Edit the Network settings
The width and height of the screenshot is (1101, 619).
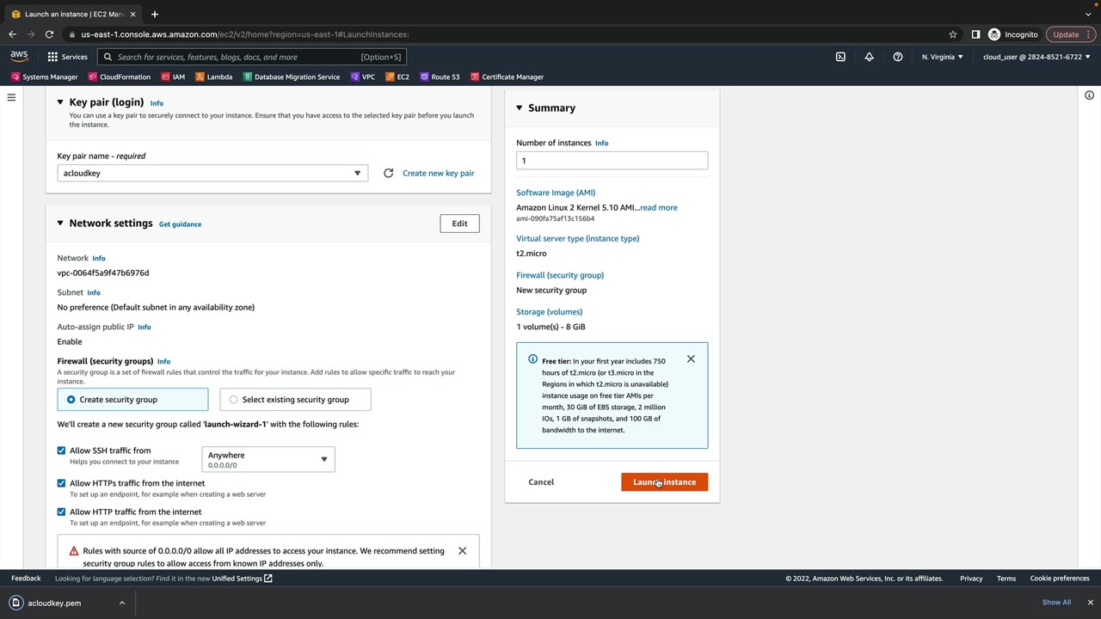pos(459,224)
